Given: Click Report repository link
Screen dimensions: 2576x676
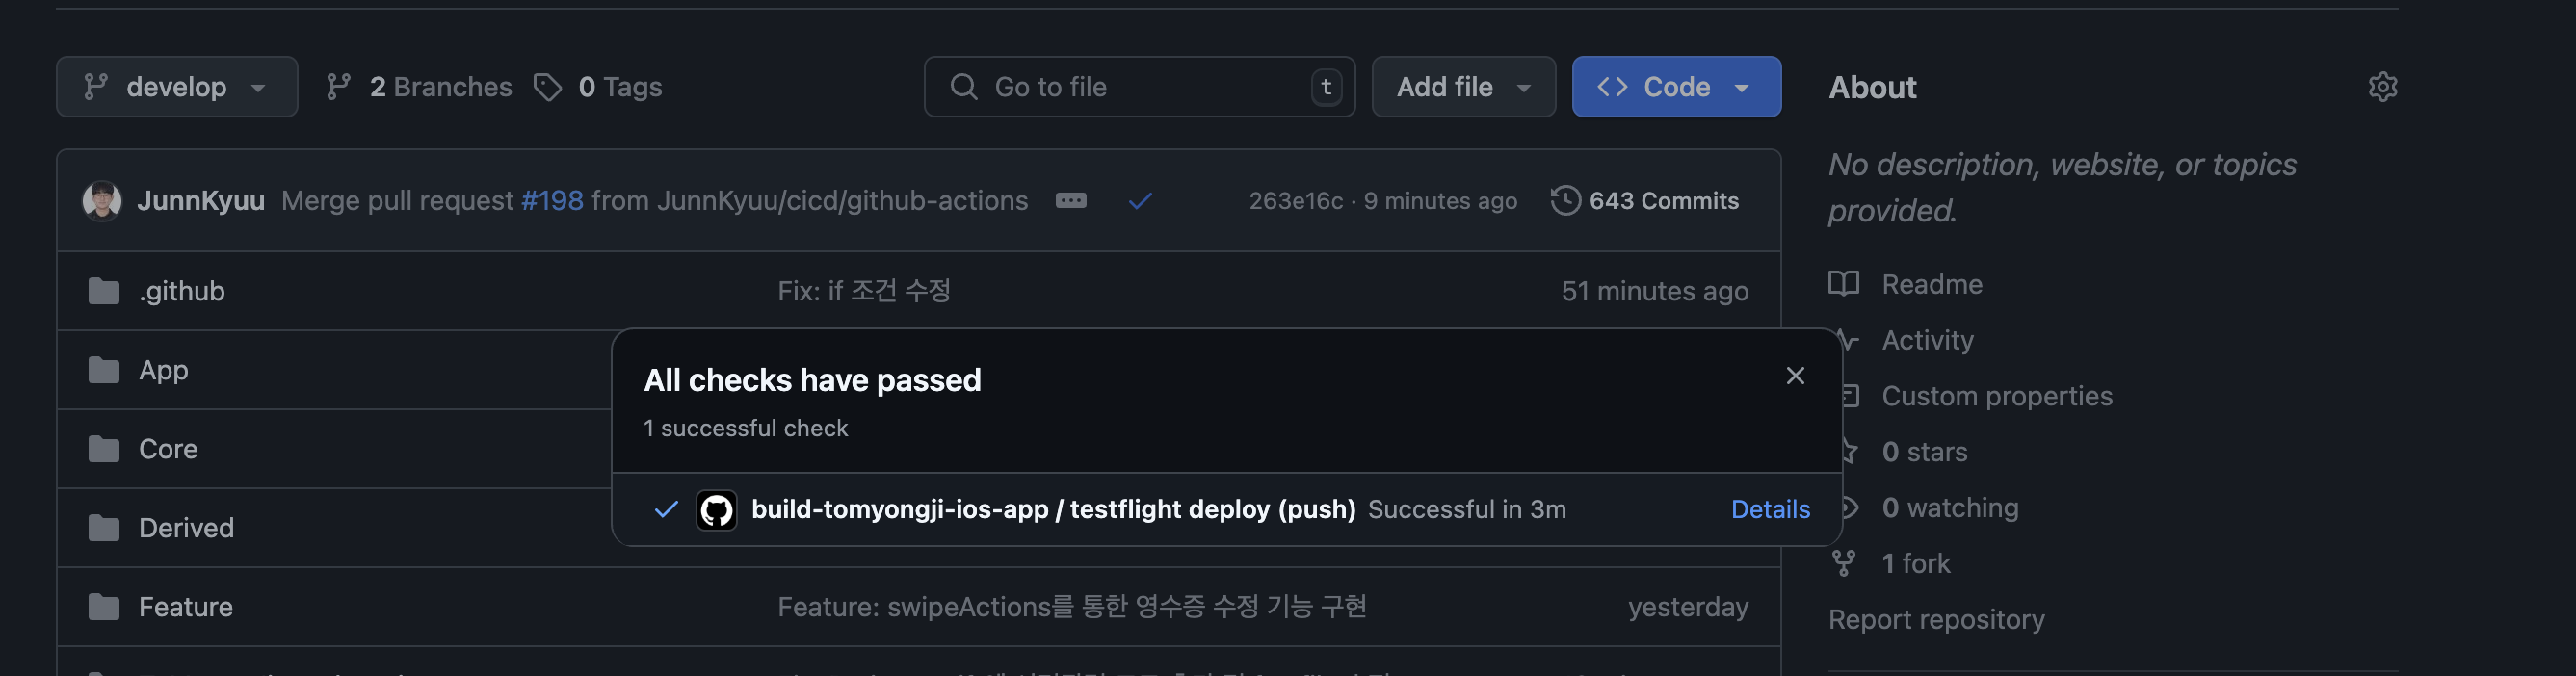Looking at the screenshot, I should click(1936, 620).
